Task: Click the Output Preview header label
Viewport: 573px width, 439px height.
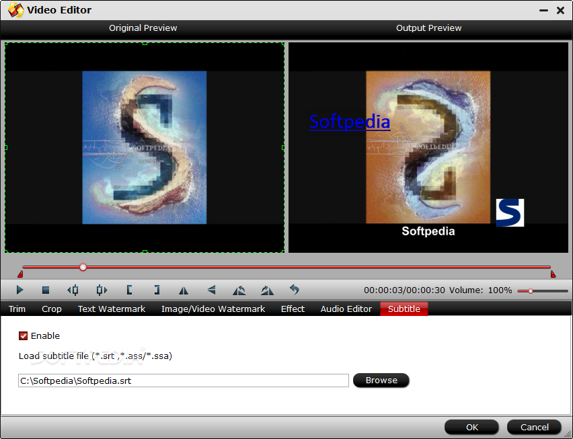Action: click(x=428, y=28)
